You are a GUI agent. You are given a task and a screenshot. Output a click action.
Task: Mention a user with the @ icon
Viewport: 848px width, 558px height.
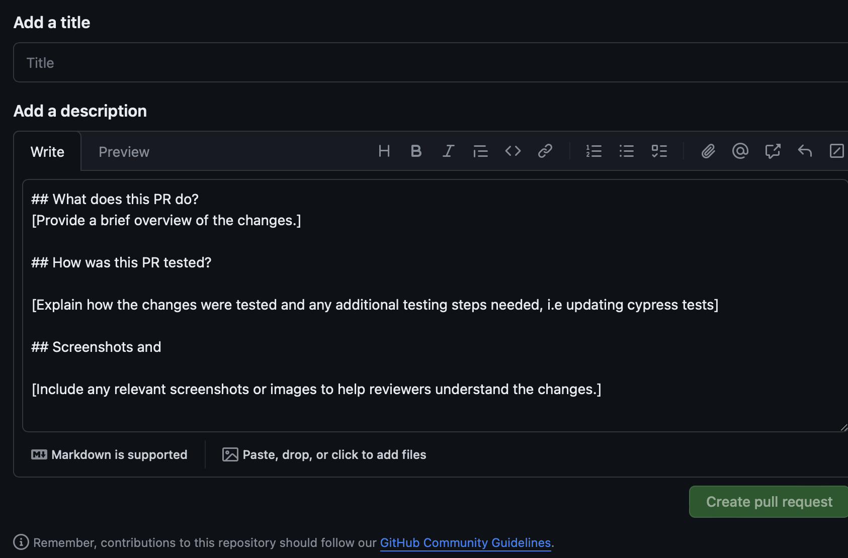point(740,151)
